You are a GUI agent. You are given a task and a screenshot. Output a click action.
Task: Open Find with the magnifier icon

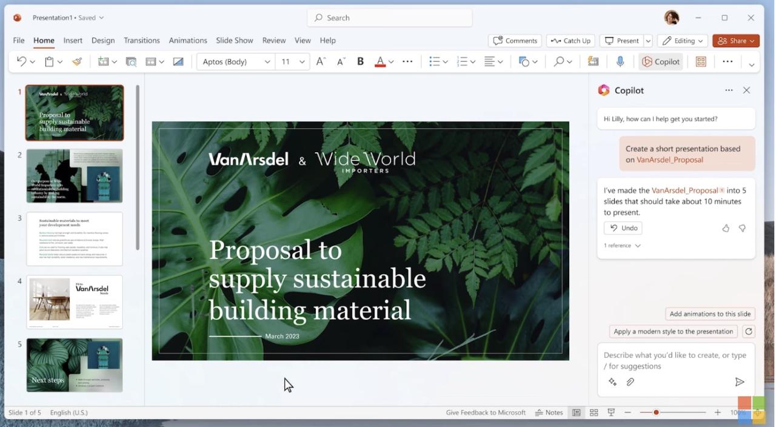point(558,61)
